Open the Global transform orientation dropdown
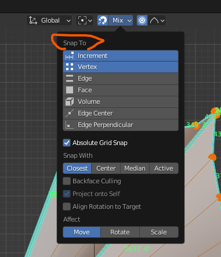Viewport: 221px width, 257px height. coord(49,20)
